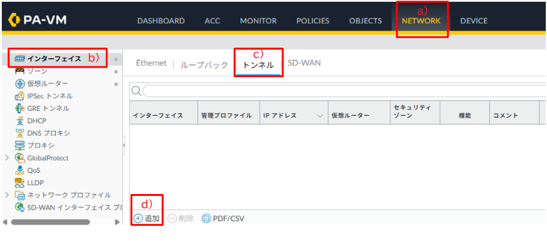547x246 pixels.
Task: Switch to the Ethernet interface tab
Action: [x=151, y=63]
